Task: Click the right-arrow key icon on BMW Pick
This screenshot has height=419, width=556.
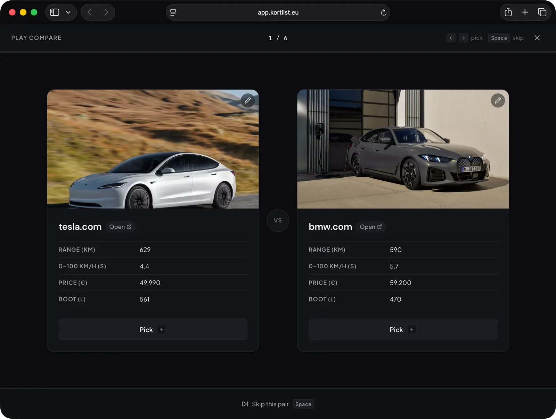Action: (x=412, y=329)
